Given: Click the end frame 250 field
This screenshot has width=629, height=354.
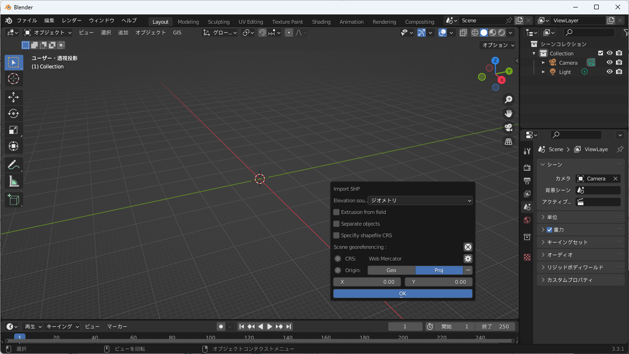Looking at the screenshot, I should pos(495,327).
